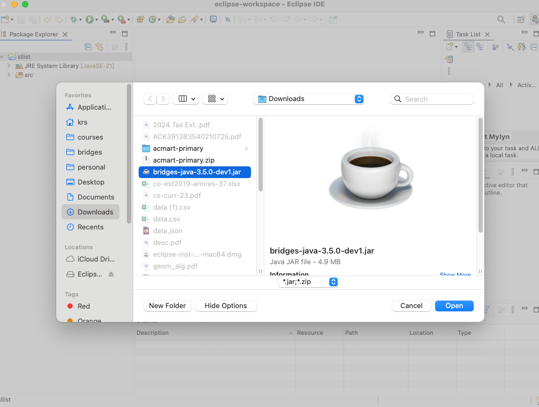Click the Open Task icon in Eclipse toolbar

pyautogui.click(x=182, y=20)
